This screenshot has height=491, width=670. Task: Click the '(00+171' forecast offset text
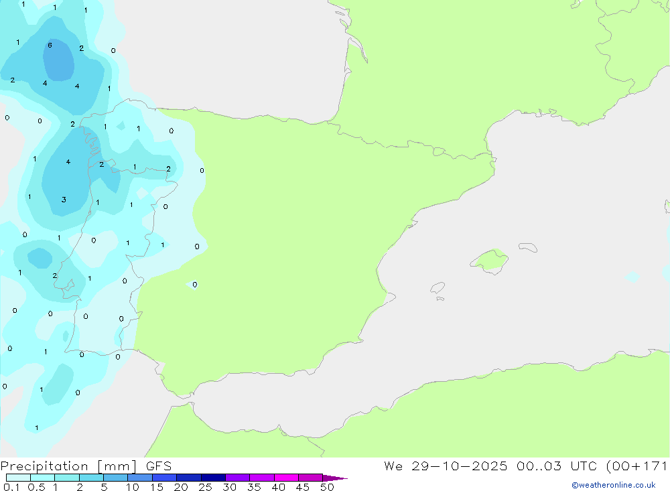(636, 466)
